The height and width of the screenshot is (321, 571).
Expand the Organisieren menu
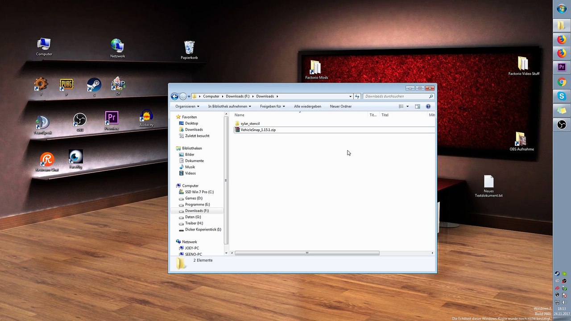point(187,106)
